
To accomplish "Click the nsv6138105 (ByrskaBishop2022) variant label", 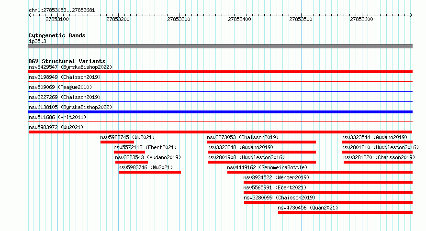I will pos(70,107).
